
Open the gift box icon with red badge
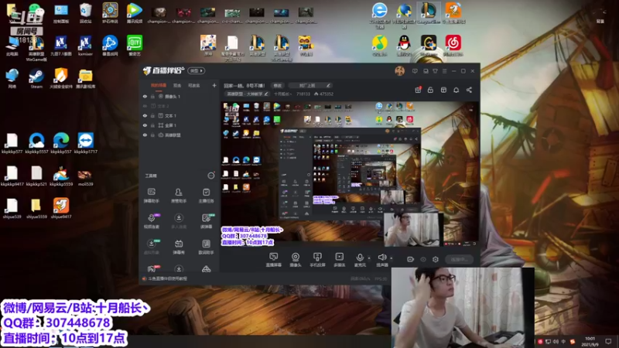418,90
